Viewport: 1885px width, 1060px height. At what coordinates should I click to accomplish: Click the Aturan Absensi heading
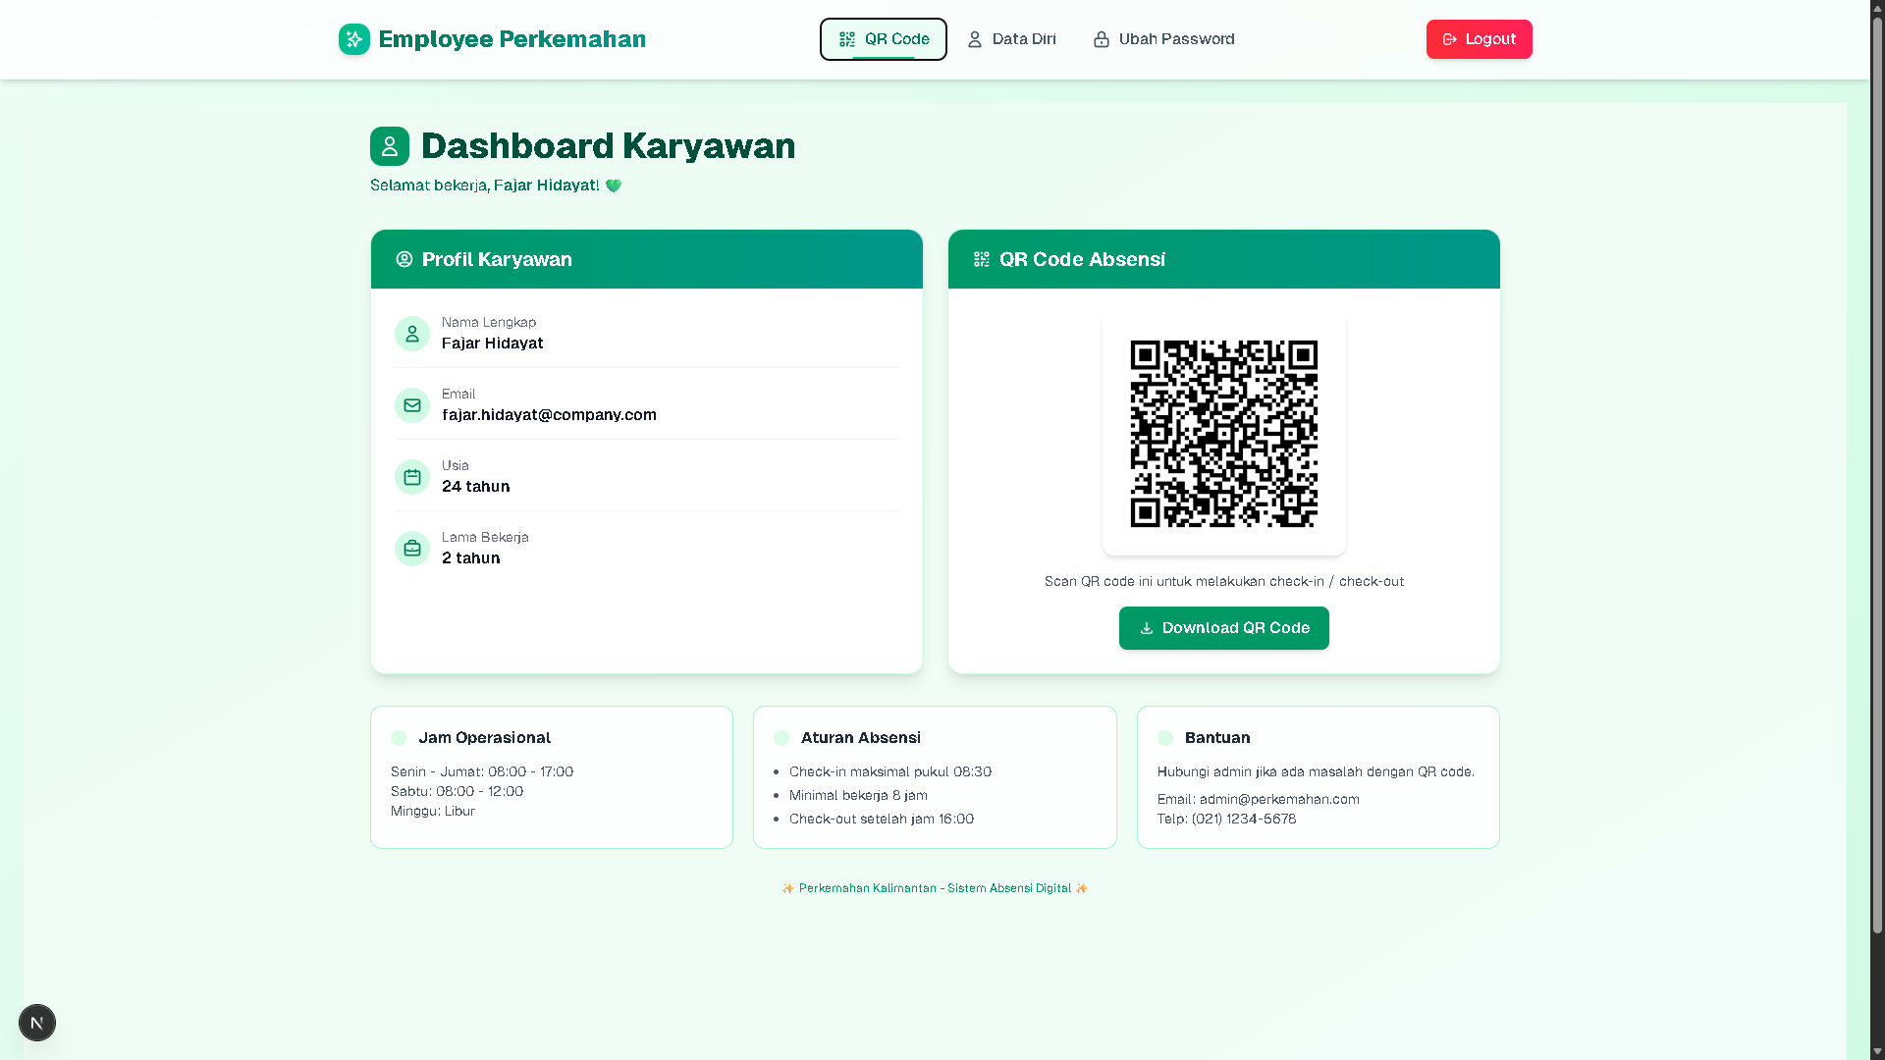point(861,738)
